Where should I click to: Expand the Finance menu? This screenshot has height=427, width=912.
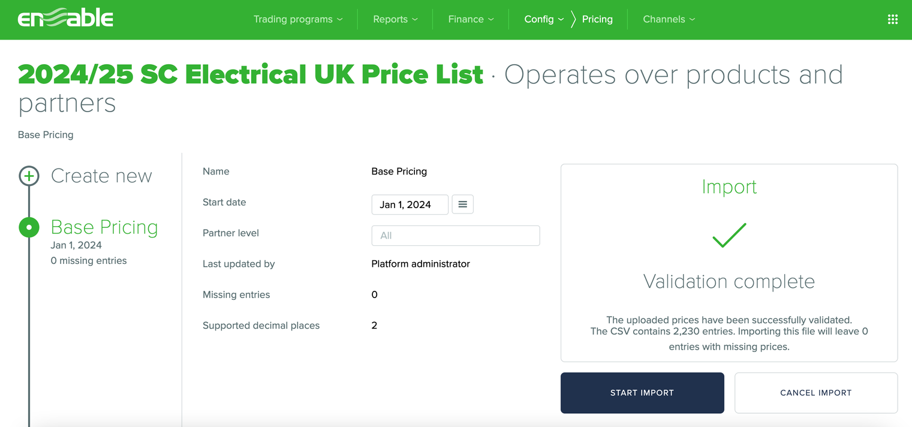[x=471, y=19]
